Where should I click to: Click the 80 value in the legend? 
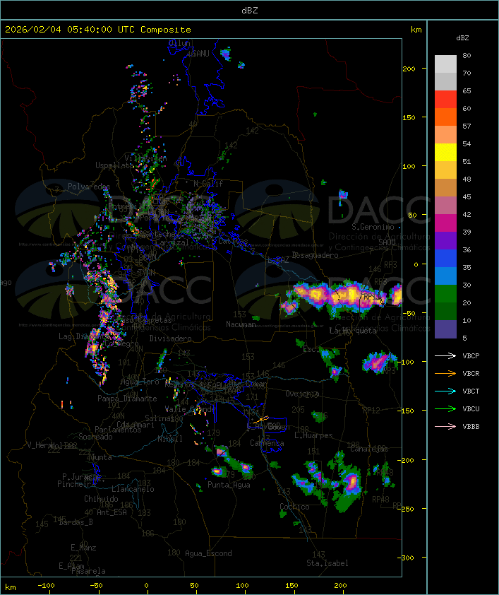pos(467,55)
